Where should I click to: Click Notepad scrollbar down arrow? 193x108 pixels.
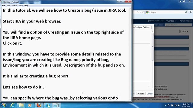point(130,100)
